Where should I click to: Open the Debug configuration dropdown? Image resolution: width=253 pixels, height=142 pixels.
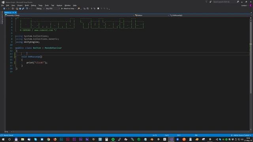(x=40, y=9)
